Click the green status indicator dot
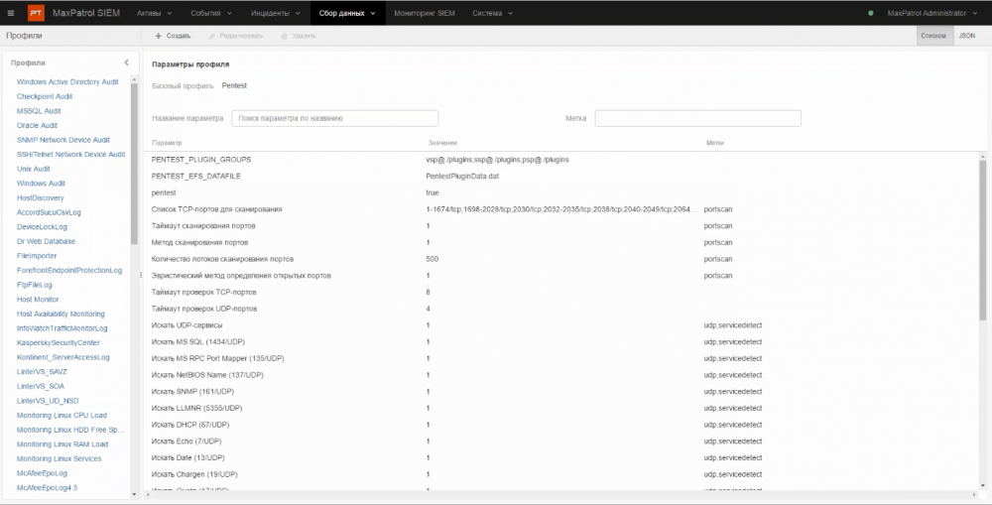Screen dimensions: 992x505 (x=871, y=13)
